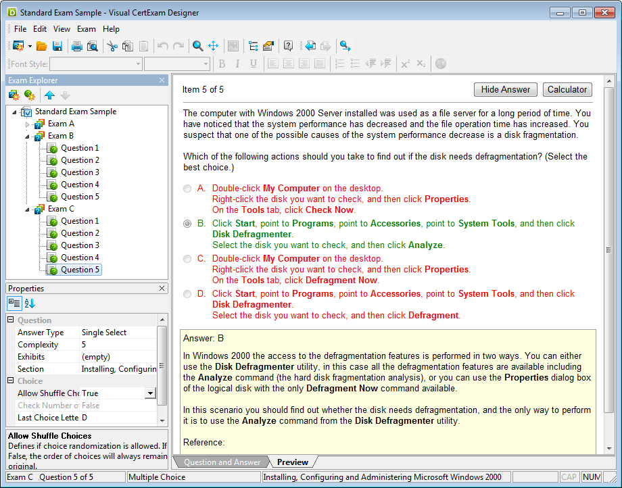Move the item up with the blue arrow
The height and width of the screenshot is (488, 622).
point(49,95)
